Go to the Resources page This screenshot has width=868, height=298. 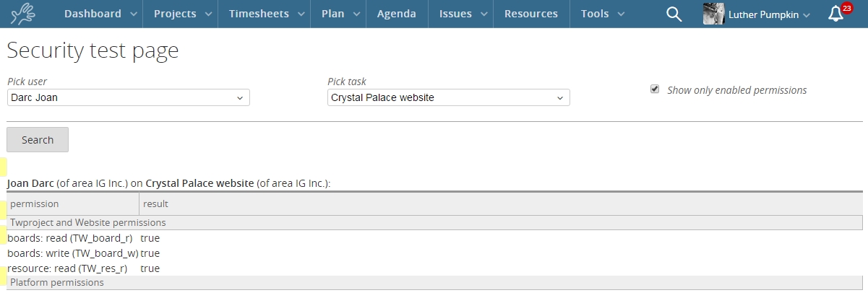click(531, 14)
